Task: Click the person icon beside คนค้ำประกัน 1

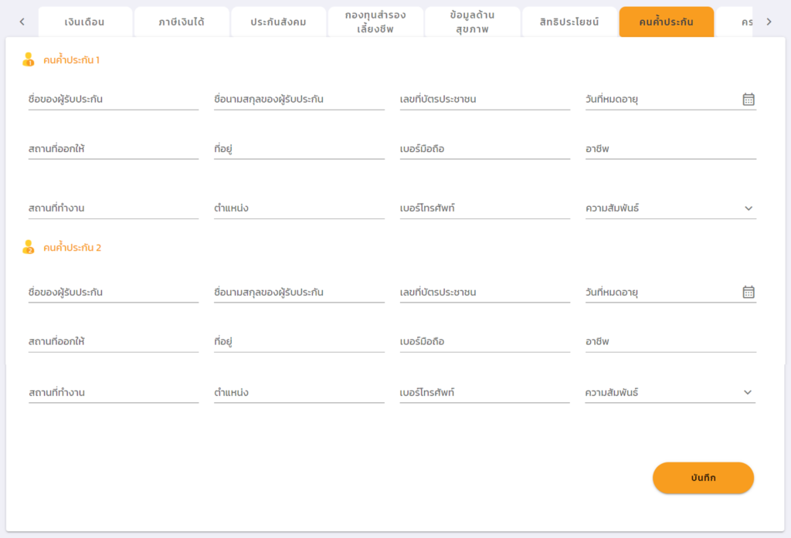Action: pos(29,59)
